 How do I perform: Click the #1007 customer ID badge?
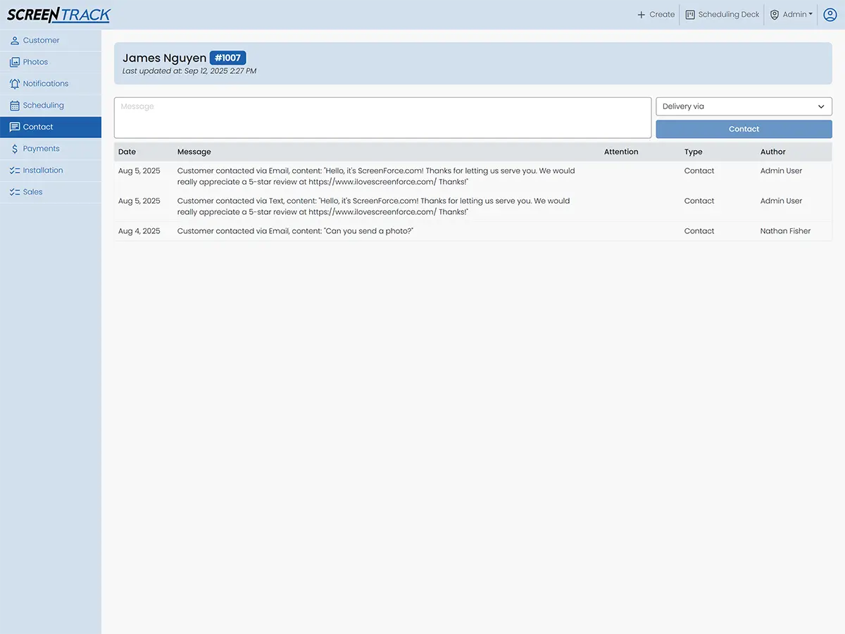(227, 58)
